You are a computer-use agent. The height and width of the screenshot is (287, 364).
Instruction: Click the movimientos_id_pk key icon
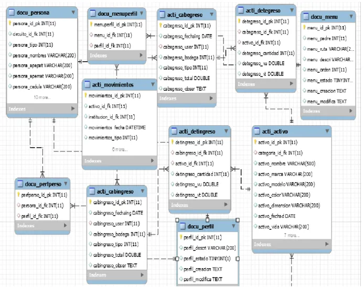[x=85, y=95]
